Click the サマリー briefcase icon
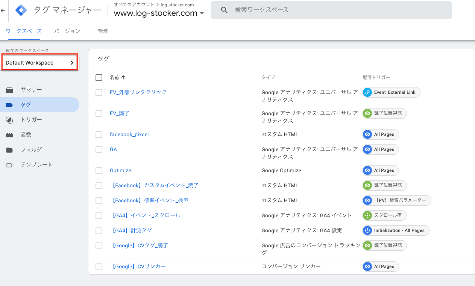 [9, 90]
